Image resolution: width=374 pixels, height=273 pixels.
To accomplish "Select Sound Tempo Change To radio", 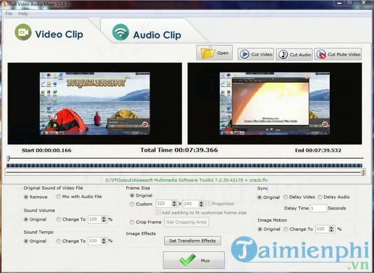I will pos(59,241).
